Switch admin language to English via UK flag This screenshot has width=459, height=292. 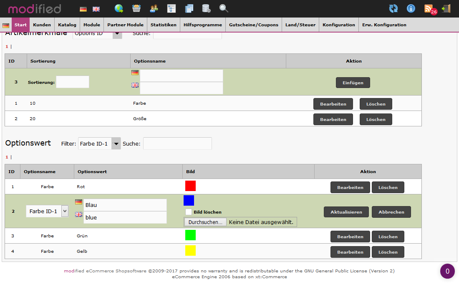(x=96, y=8)
